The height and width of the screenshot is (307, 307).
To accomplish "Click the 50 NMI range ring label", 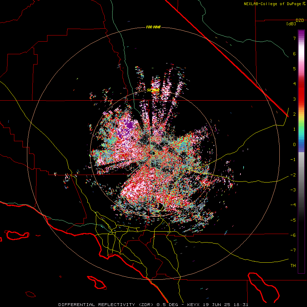I will [x=153, y=90].
